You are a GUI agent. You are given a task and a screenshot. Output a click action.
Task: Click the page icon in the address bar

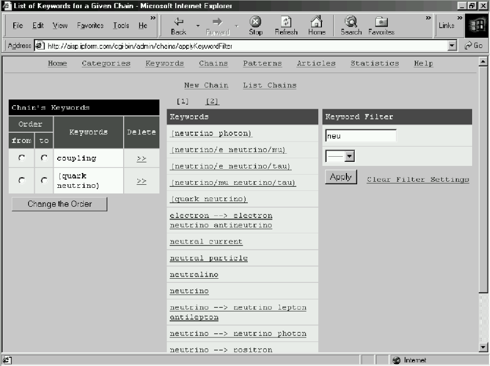tap(39, 45)
